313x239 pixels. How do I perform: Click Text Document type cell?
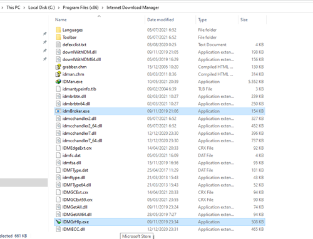tap(212, 44)
